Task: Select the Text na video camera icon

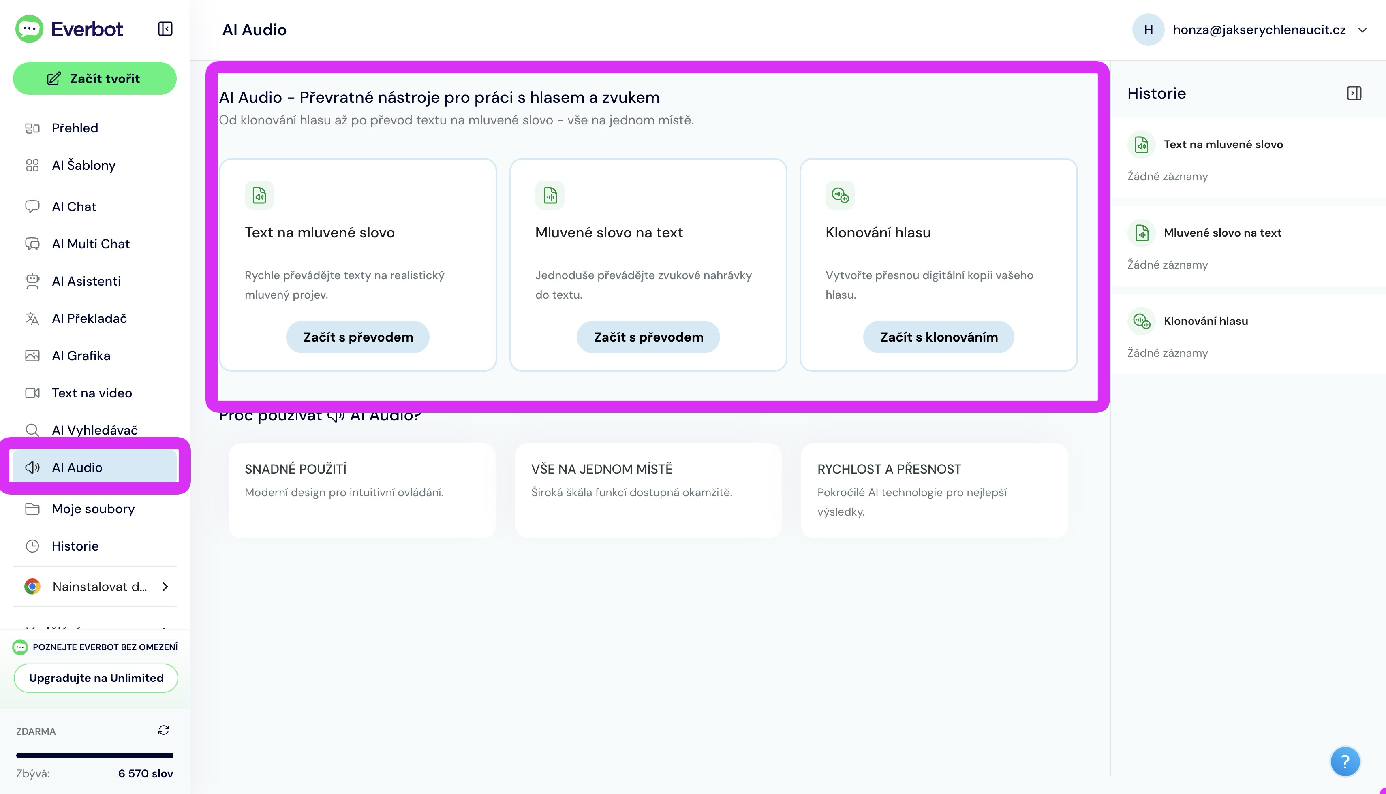Action: (32, 393)
